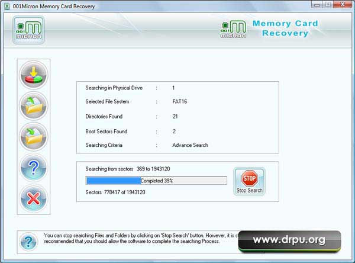Click the FAT16 file system value
355x263 pixels.
point(180,102)
